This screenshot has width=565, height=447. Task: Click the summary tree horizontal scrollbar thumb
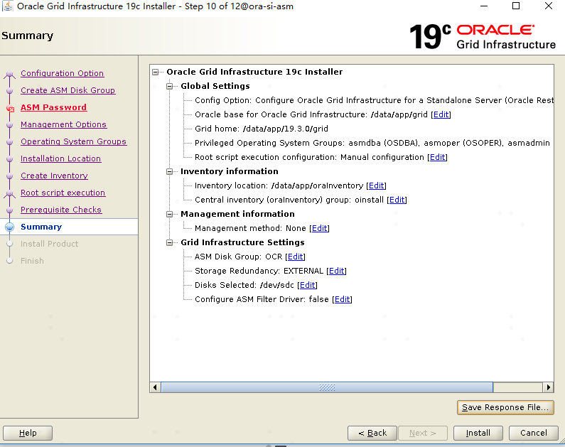coord(327,387)
